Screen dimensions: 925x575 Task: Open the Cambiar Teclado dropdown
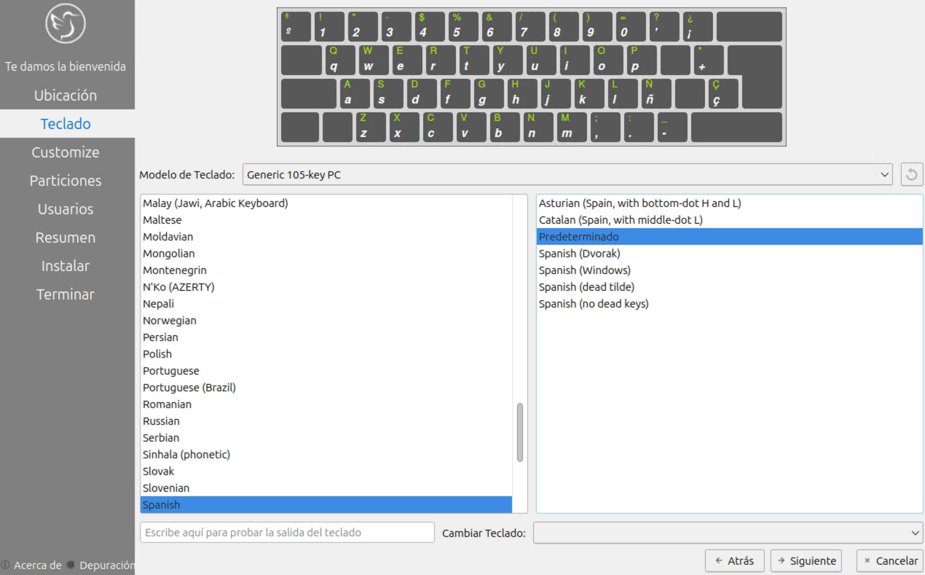728,533
